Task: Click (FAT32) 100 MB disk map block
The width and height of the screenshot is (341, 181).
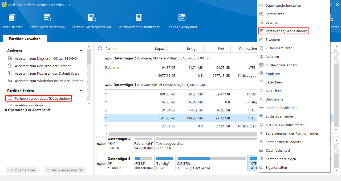Action: point(143,163)
